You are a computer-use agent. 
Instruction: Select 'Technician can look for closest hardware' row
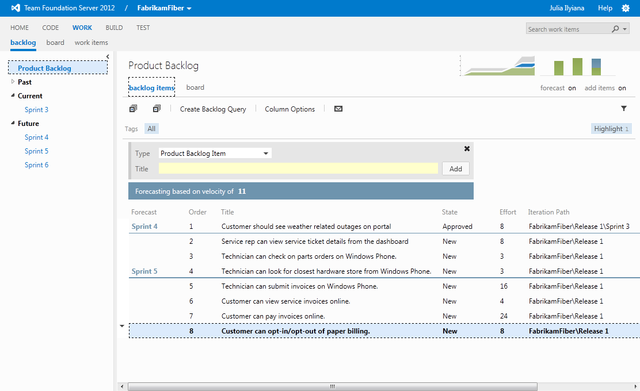tap(384, 271)
